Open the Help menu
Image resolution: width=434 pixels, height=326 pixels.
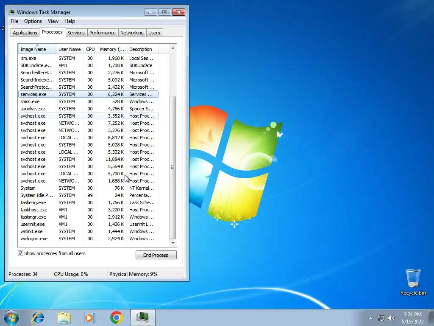click(70, 21)
